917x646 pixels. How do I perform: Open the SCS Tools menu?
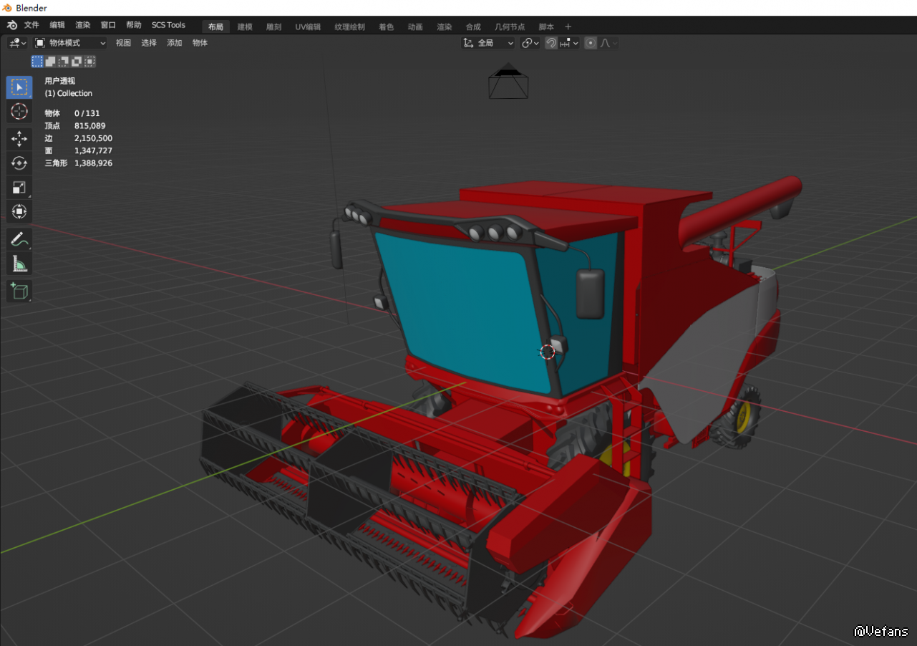(168, 25)
